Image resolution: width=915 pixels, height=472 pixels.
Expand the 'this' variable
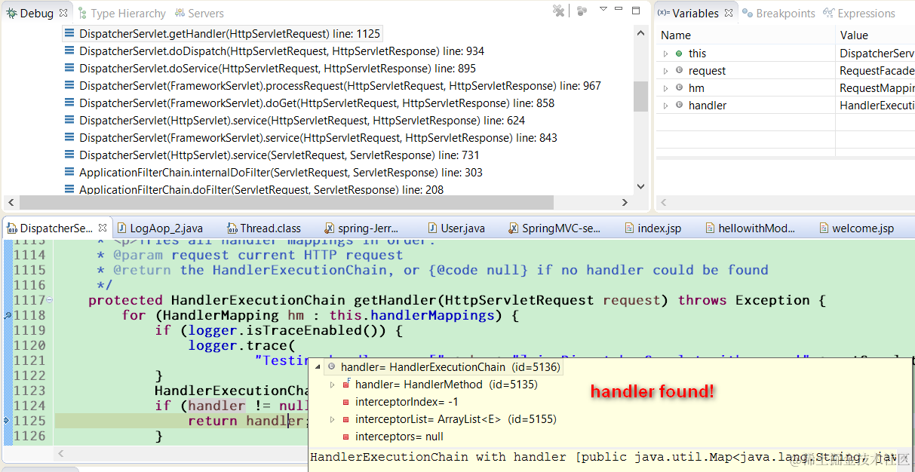coord(665,54)
